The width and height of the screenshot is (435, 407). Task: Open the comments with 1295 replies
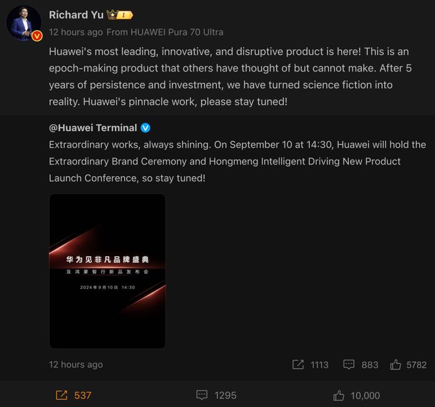pos(202,395)
